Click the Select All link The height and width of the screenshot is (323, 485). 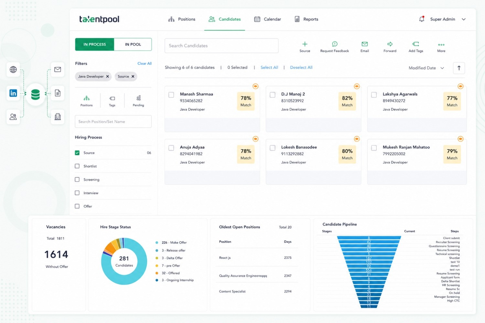pos(269,68)
